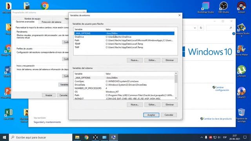Open Seguridad y mantenimiento link

pyautogui.click(x=47, y=122)
